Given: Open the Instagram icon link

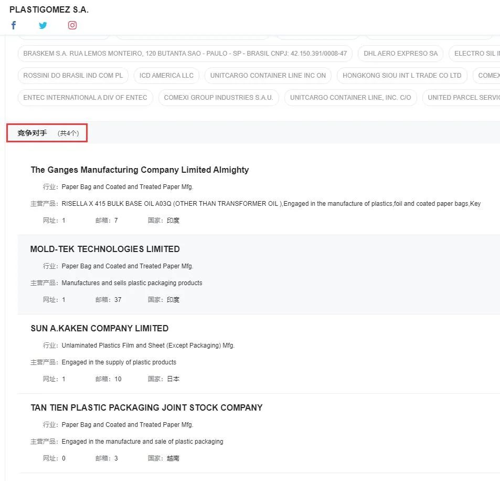Looking at the screenshot, I should (72, 25).
